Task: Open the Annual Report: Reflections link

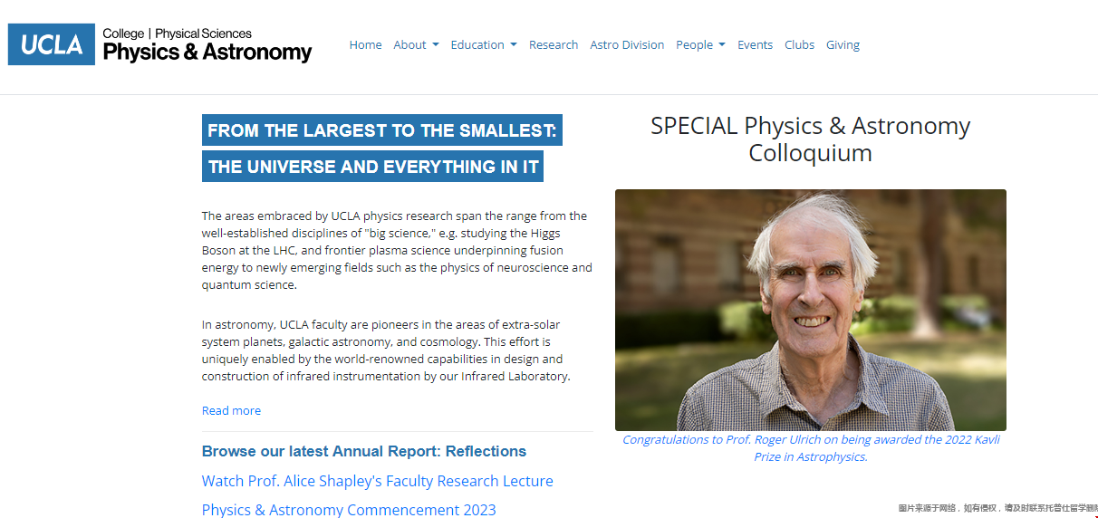Action: coord(364,451)
